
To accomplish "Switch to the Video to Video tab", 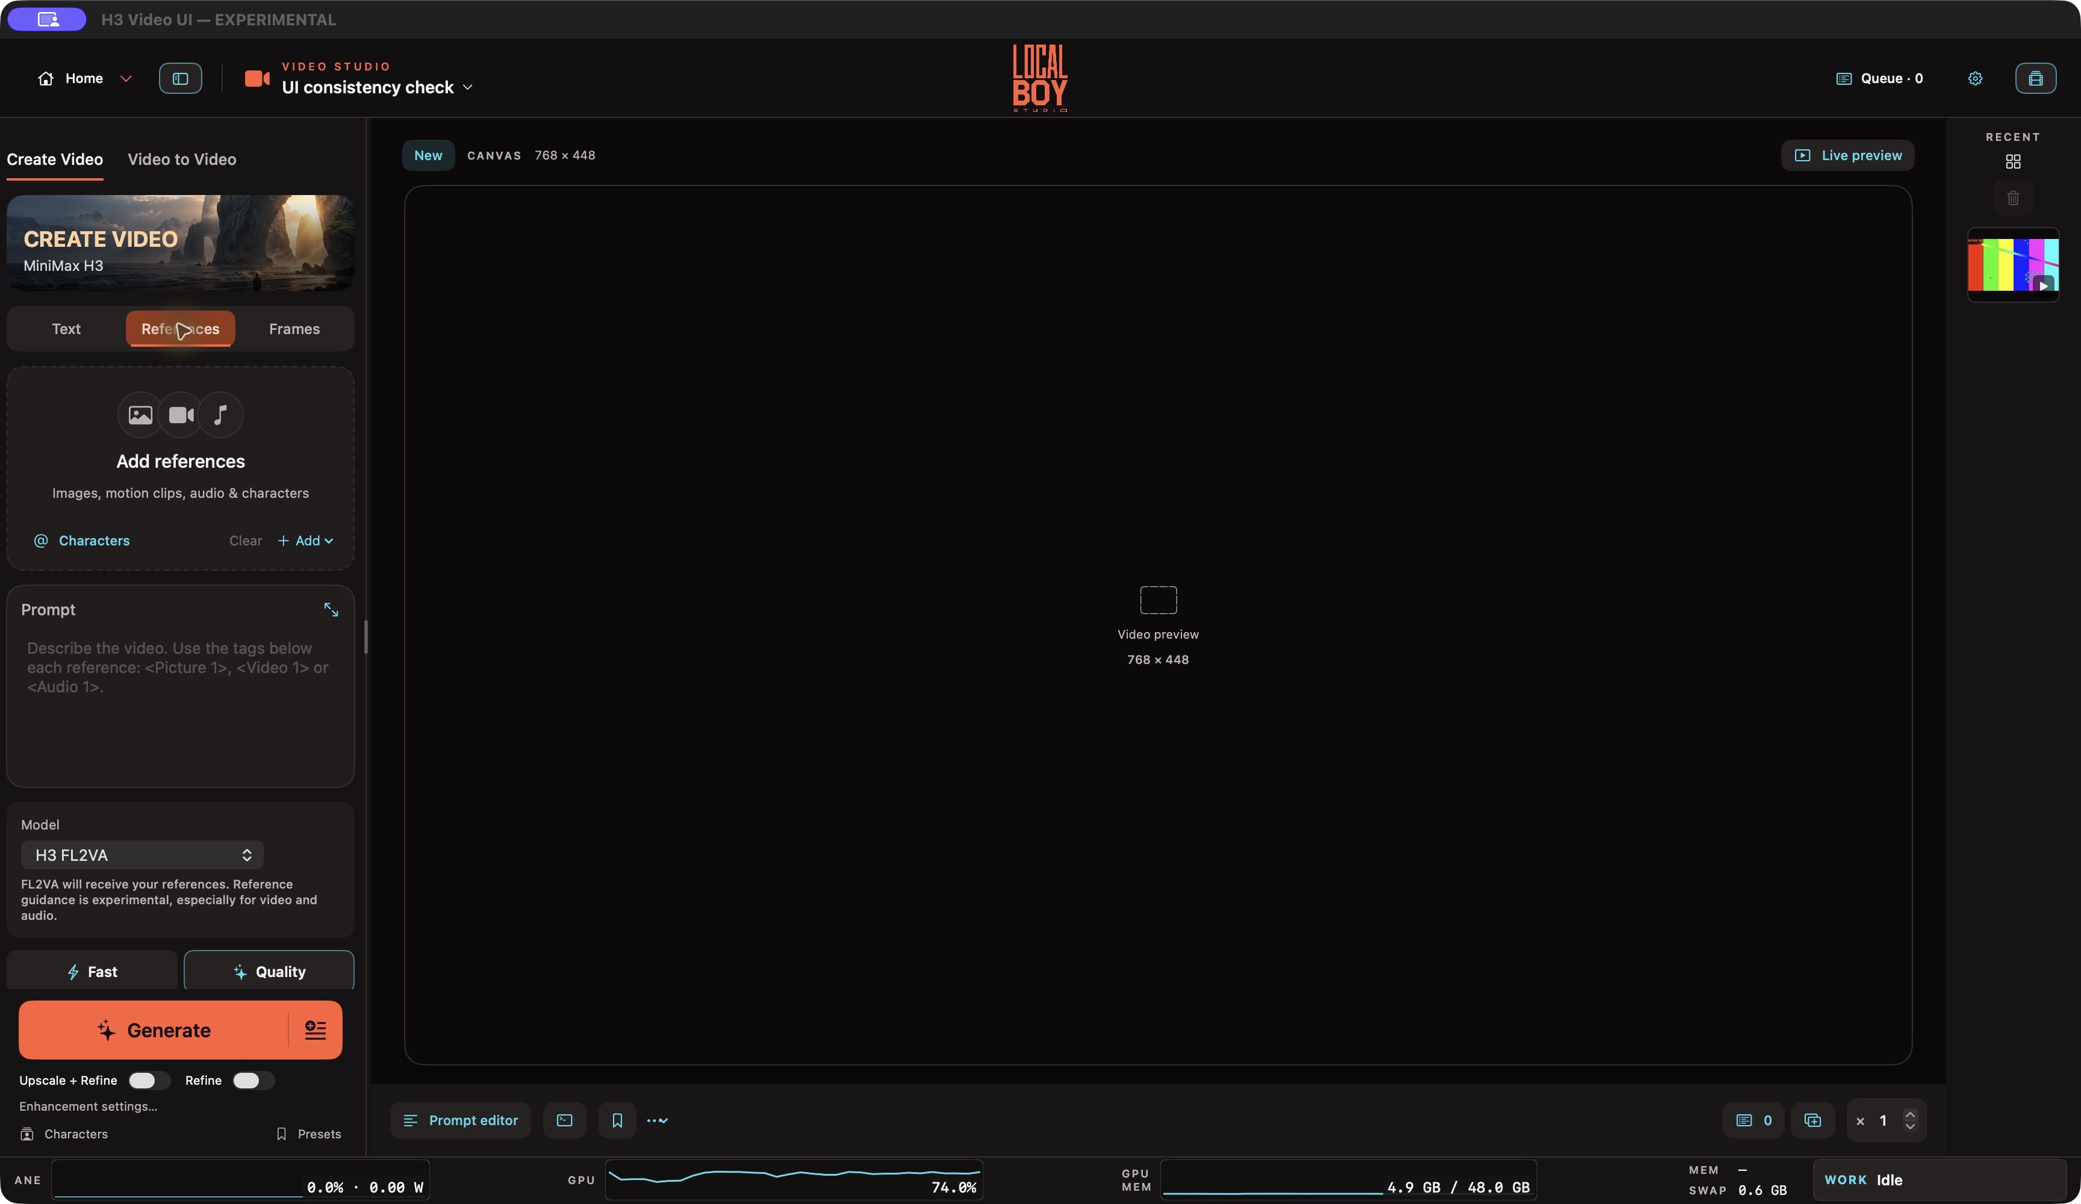I will [182, 160].
